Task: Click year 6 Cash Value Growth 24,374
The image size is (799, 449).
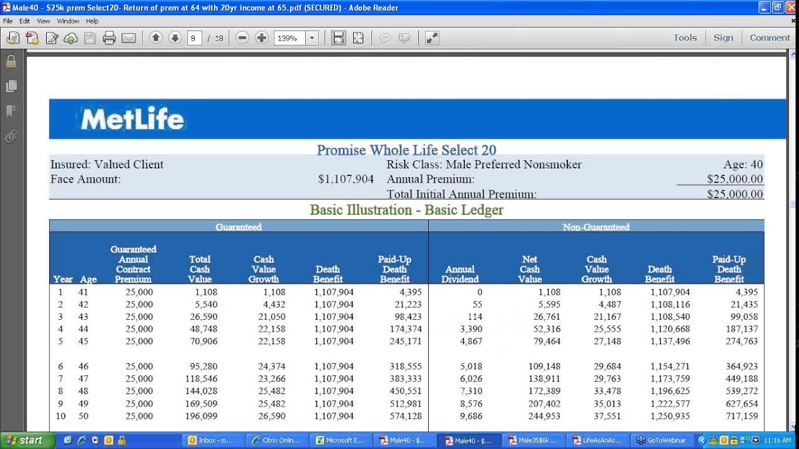Action: coord(272,367)
